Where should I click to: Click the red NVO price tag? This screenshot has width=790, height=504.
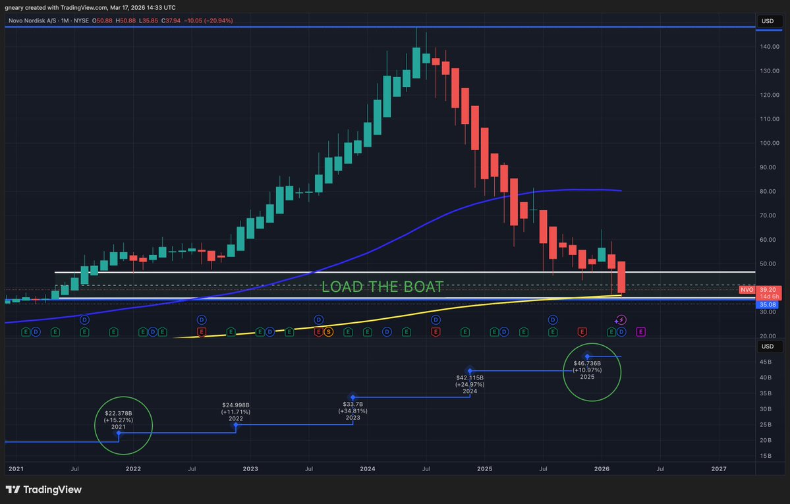pos(747,290)
